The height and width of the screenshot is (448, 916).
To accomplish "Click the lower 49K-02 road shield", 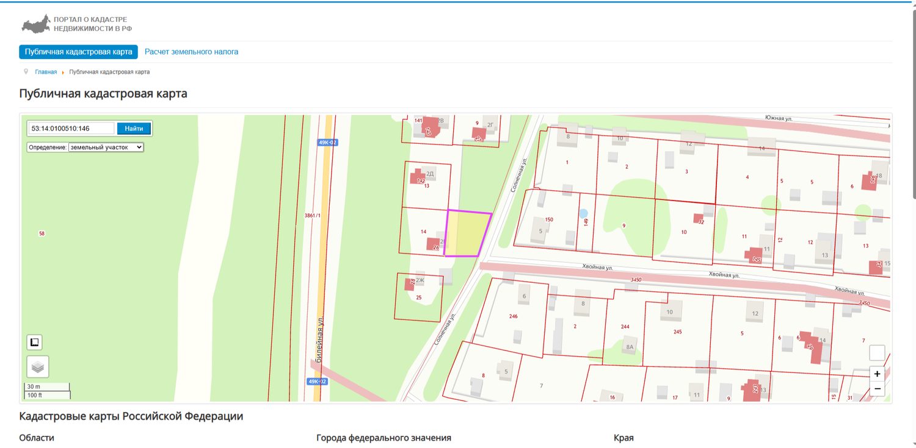I will 317,382.
